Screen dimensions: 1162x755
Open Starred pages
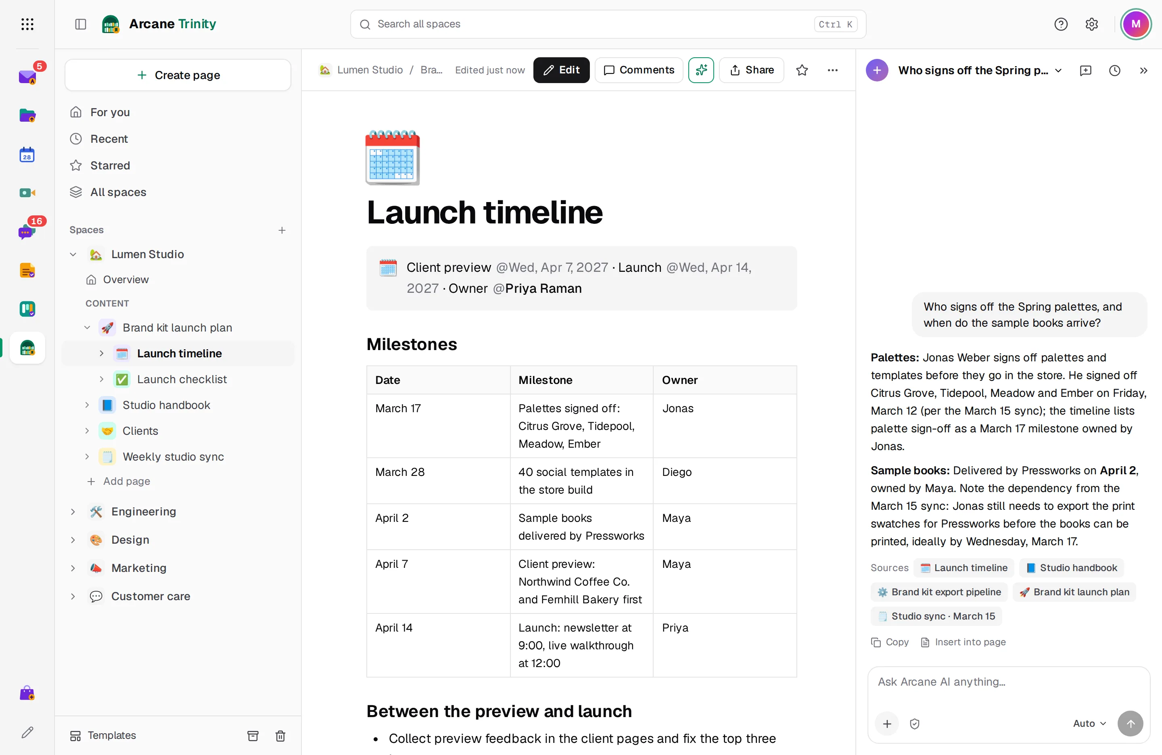pyautogui.click(x=178, y=165)
